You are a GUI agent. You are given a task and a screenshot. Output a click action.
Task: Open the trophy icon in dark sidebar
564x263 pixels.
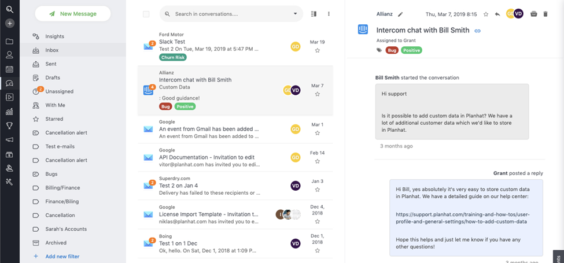click(10, 125)
